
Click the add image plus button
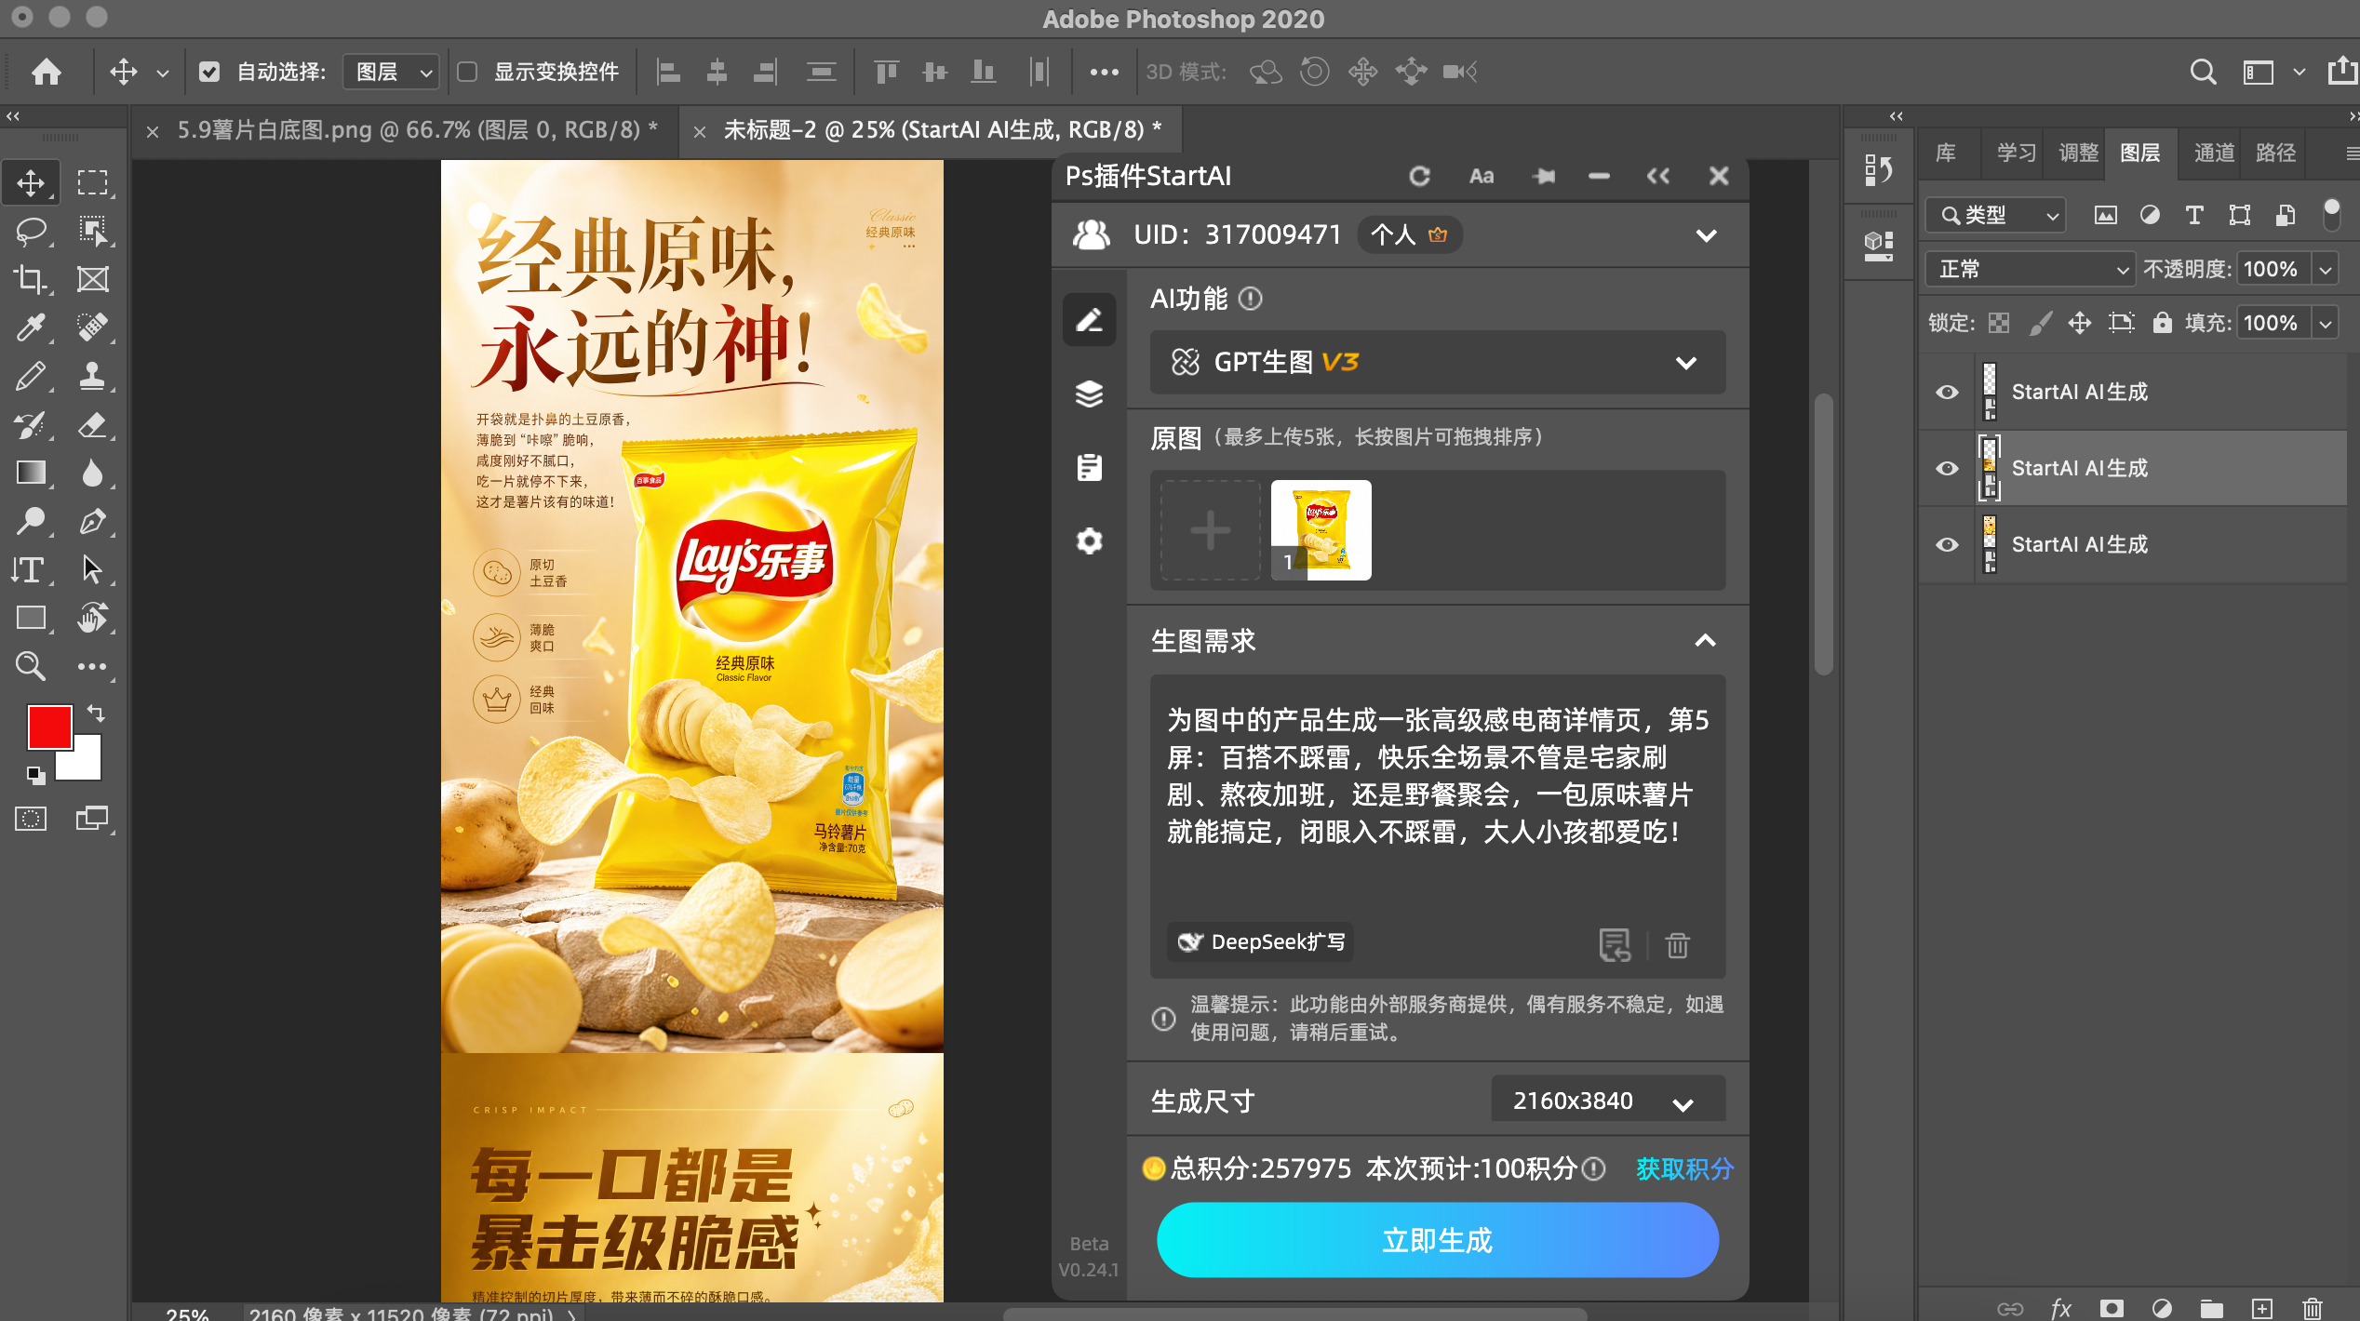1211,530
